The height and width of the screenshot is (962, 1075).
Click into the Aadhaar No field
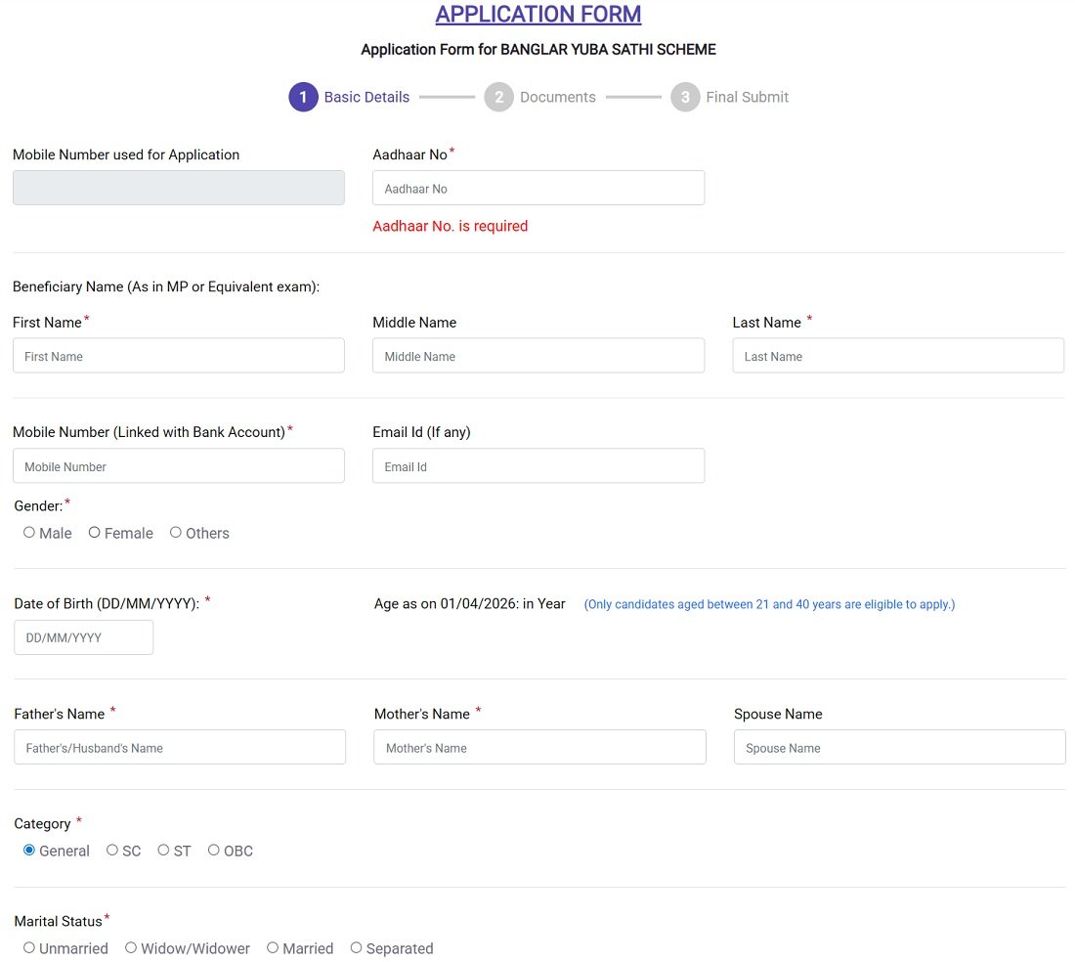coord(537,187)
